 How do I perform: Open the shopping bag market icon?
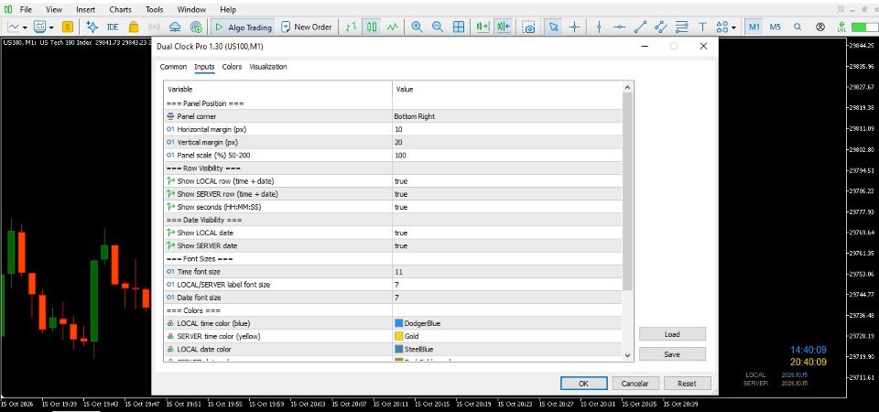pyautogui.click(x=134, y=27)
